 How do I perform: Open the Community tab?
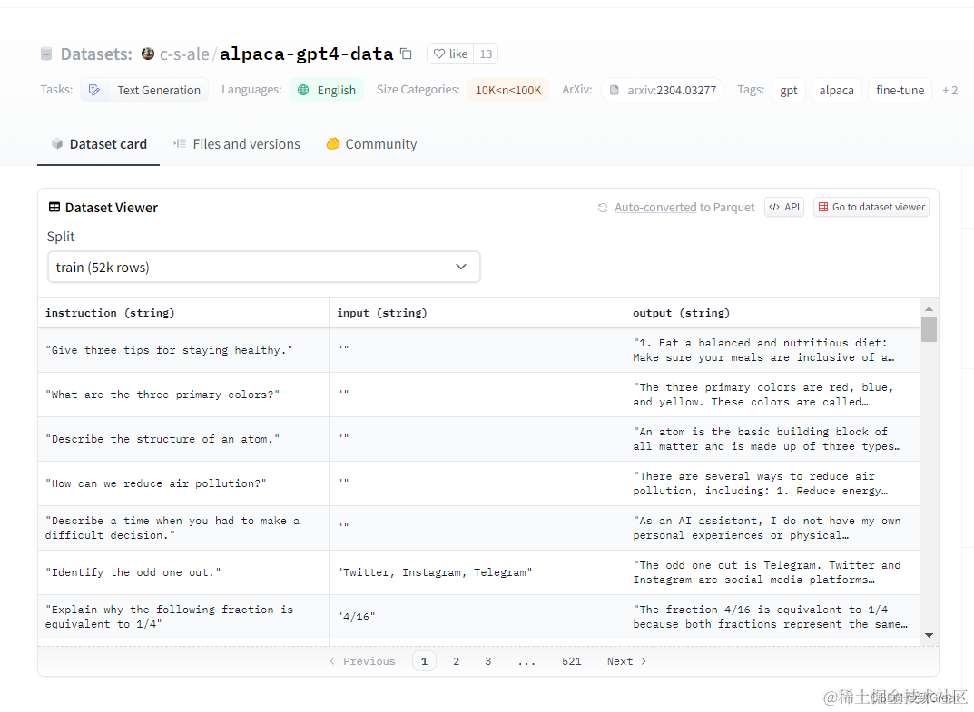pyautogui.click(x=371, y=144)
